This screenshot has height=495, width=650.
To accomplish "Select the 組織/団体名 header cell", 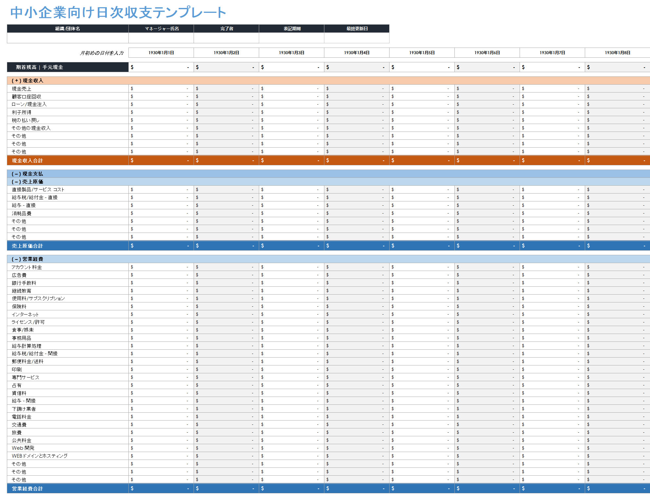I will (x=68, y=29).
